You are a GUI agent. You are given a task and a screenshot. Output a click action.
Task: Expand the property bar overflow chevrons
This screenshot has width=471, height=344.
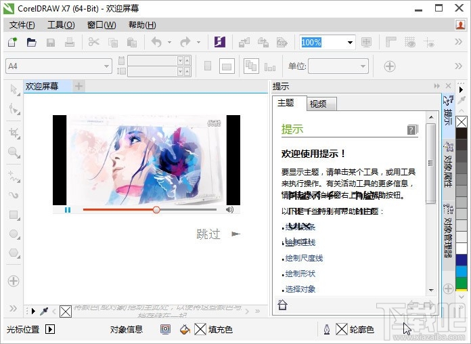tap(458, 66)
